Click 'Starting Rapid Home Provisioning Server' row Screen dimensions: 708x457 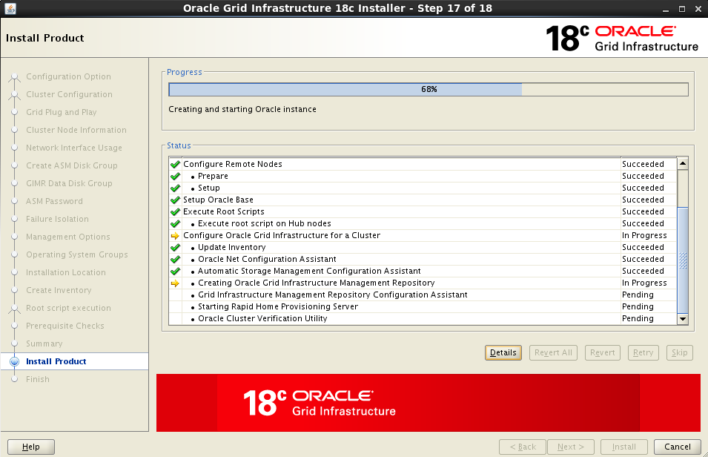423,306
